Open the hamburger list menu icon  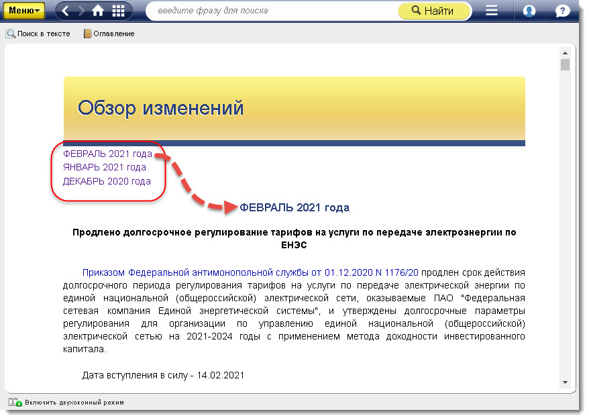click(492, 11)
